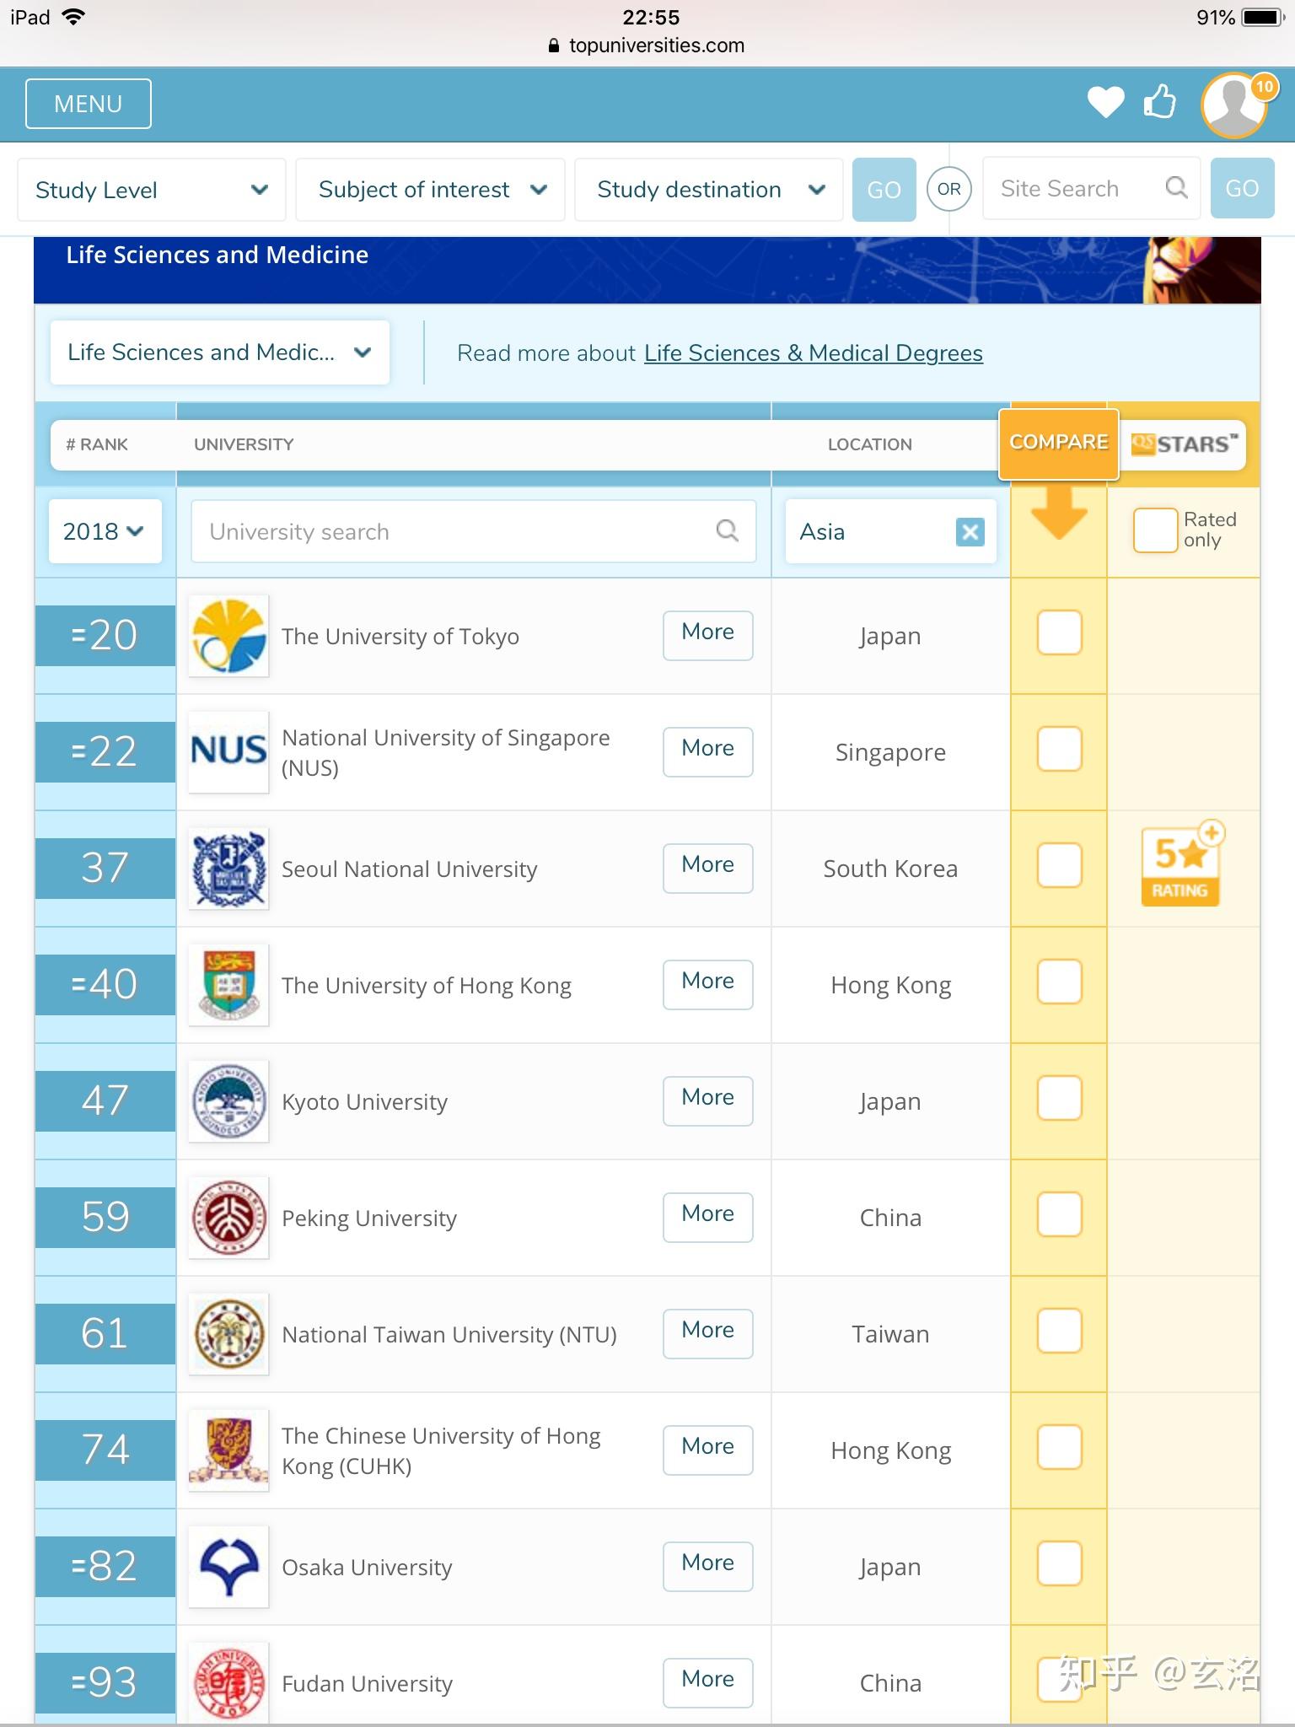Expand the Life Sciences and Medic... subject dropdown

point(220,352)
